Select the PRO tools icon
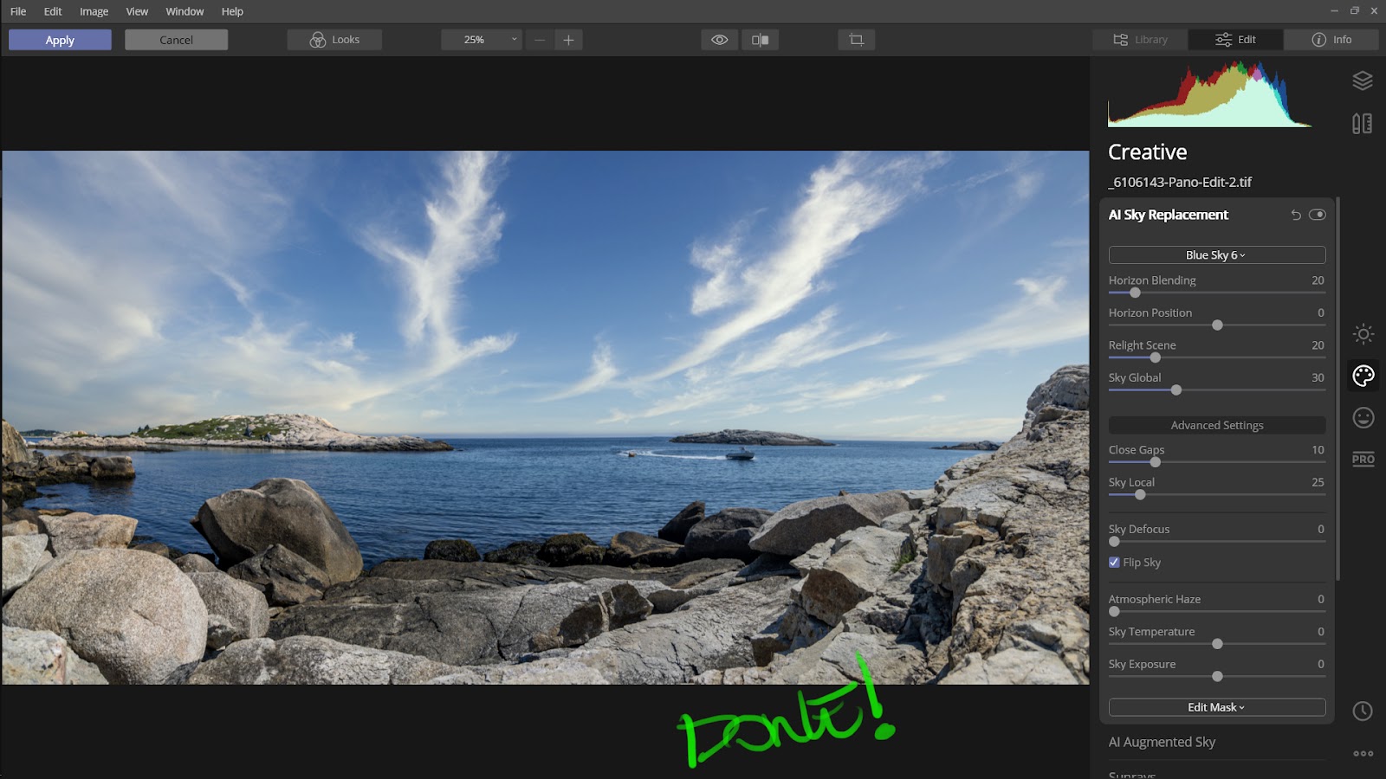This screenshot has width=1386, height=779. coord(1363,459)
